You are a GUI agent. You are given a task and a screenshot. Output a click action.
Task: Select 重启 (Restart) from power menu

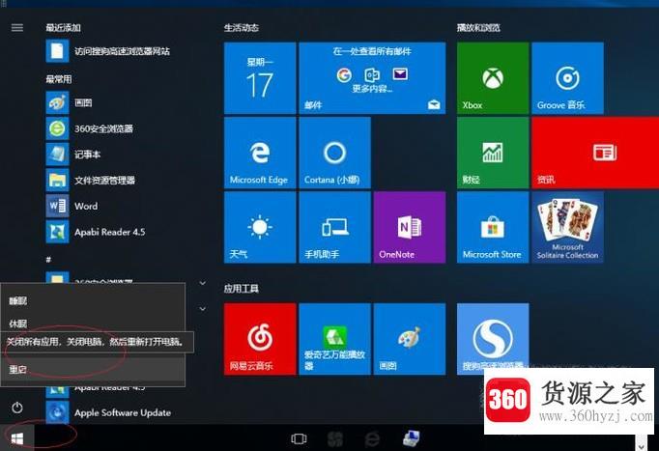93,370
